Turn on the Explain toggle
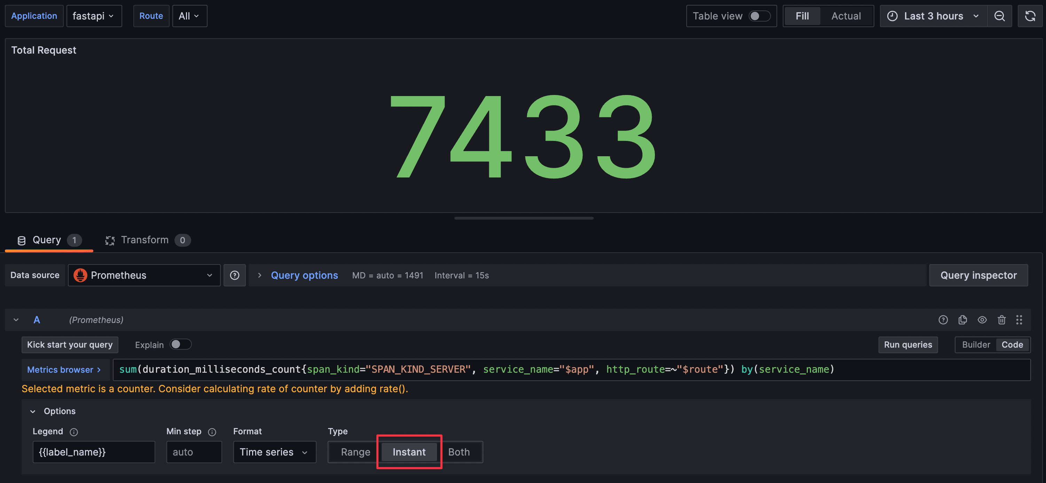1046x483 pixels. click(180, 344)
